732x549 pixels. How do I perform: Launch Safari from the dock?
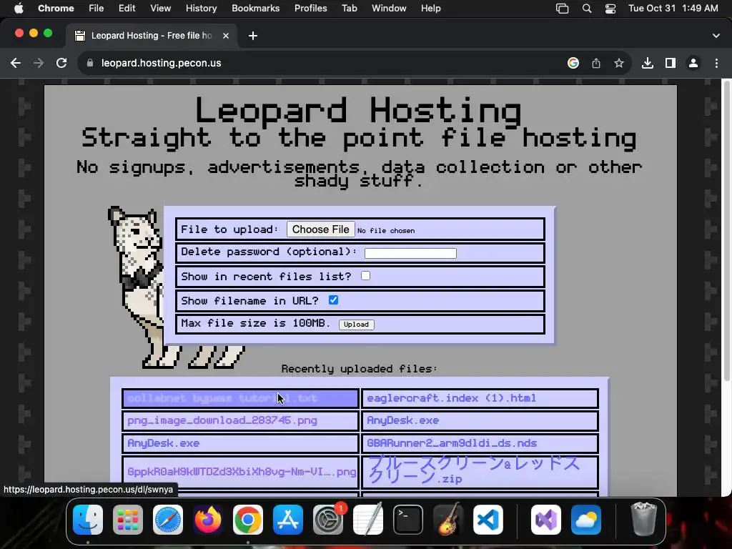(x=168, y=520)
